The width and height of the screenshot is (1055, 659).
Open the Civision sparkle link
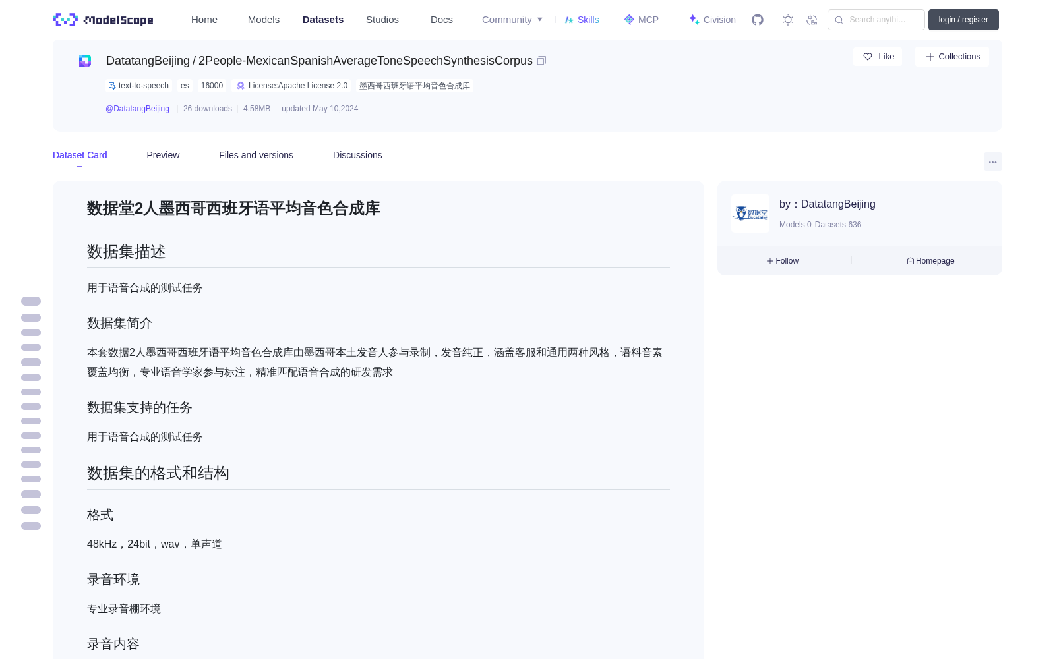pyautogui.click(x=712, y=20)
